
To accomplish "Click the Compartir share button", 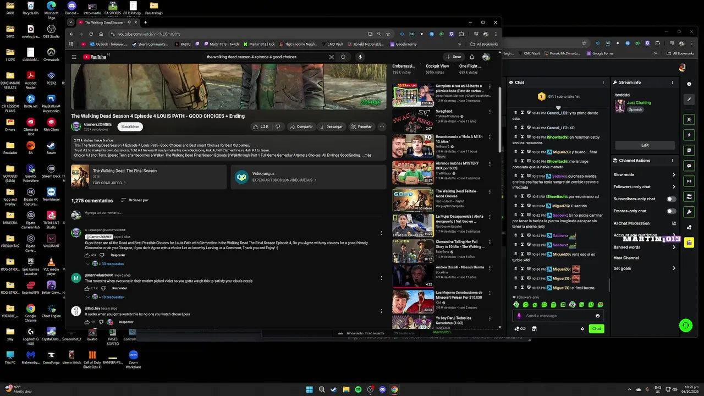I will [x=301, y=127].
